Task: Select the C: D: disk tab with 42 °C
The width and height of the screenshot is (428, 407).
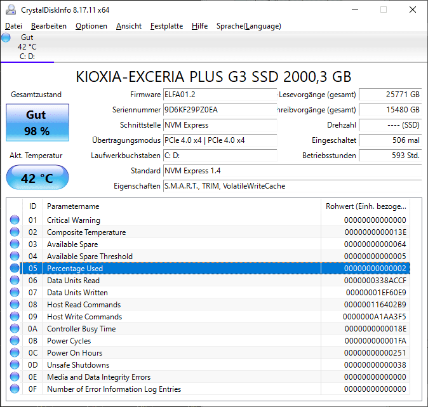Action: tap(27, 47)
